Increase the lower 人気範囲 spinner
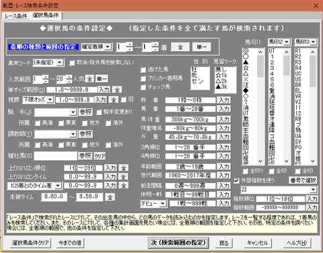 point(46,77)
